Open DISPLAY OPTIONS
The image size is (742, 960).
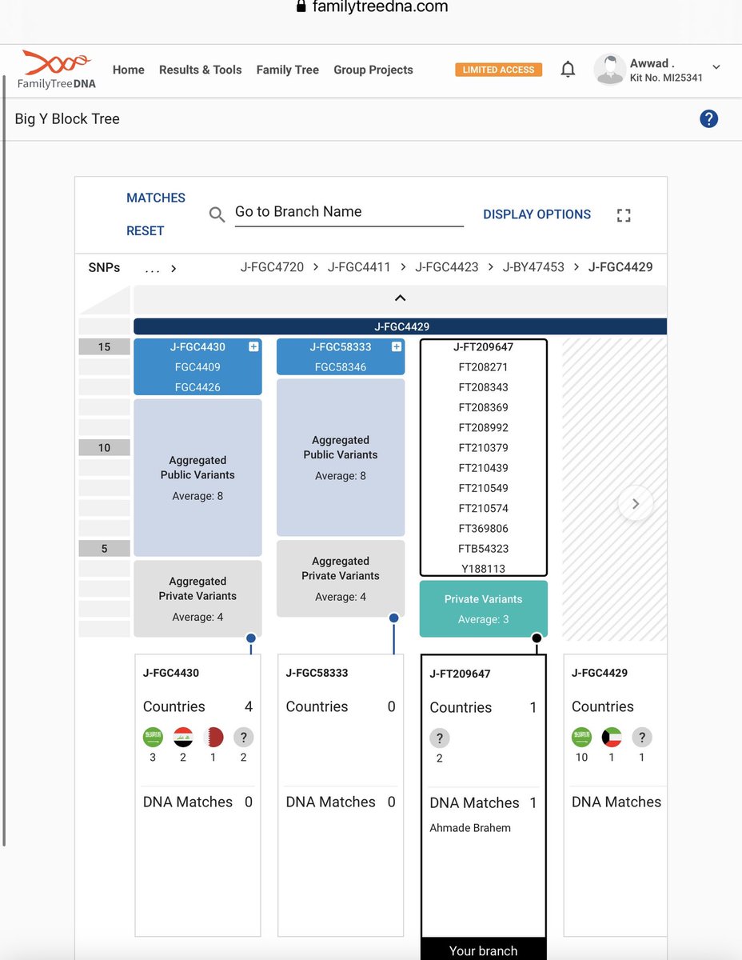click(537, 214)
